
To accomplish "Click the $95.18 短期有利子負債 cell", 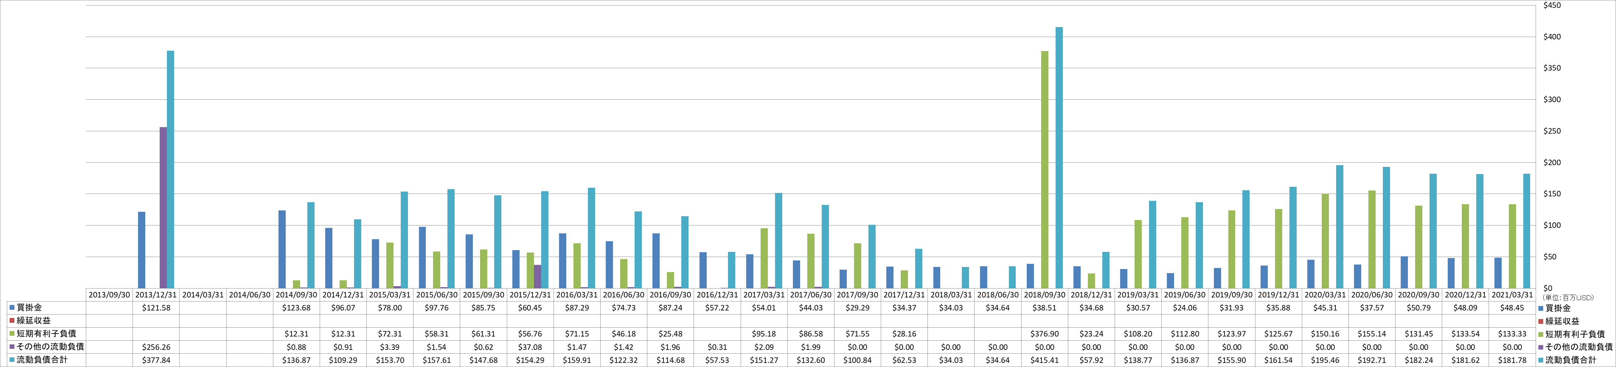I will coord(764,334).
